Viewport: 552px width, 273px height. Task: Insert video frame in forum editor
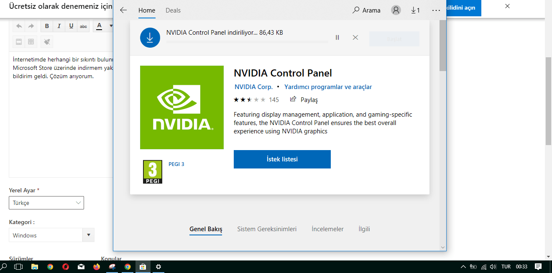tap(19, 42)
